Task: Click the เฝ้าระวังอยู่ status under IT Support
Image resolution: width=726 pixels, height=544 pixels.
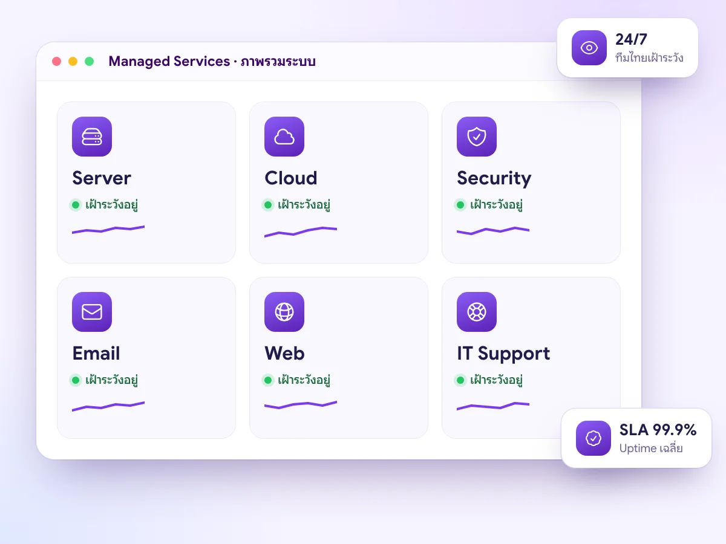Action: (497, 380)
